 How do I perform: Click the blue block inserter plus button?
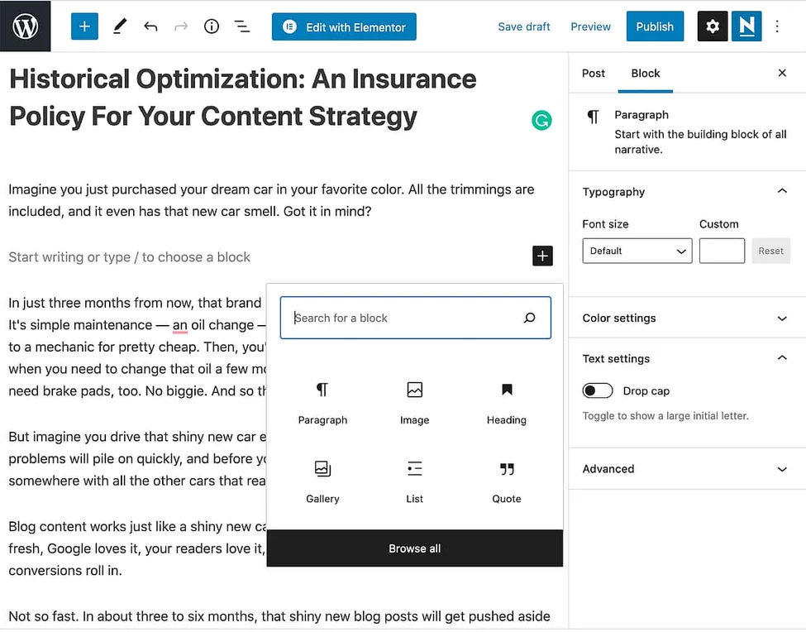tap(84, 26)
